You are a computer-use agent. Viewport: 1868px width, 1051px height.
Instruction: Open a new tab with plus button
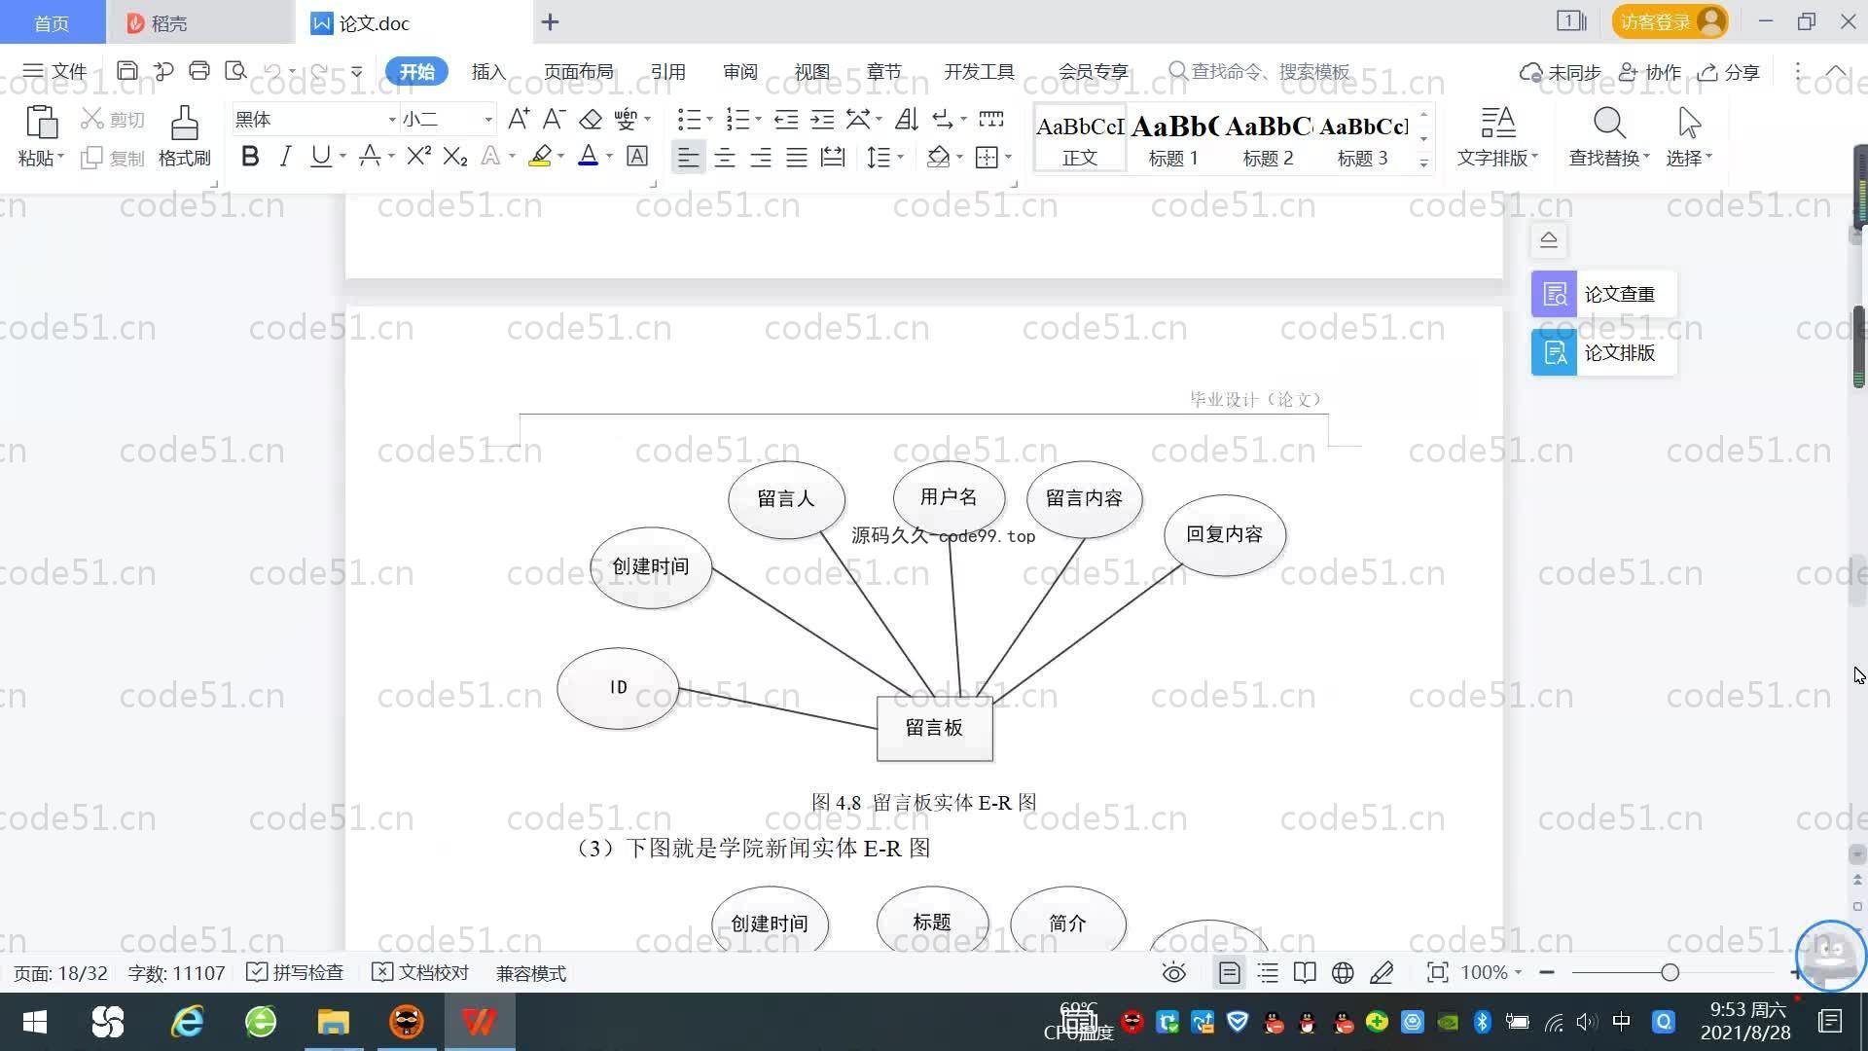click(x=550, y=21)
